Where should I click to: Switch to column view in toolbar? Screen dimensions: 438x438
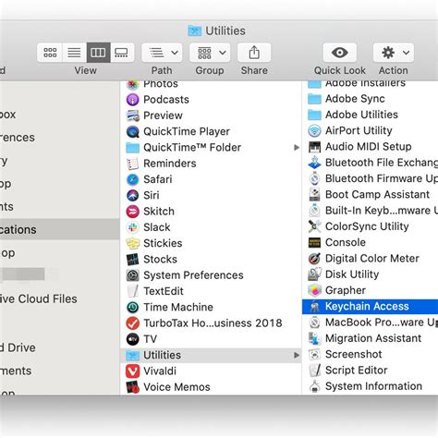[x=98, y=53]
